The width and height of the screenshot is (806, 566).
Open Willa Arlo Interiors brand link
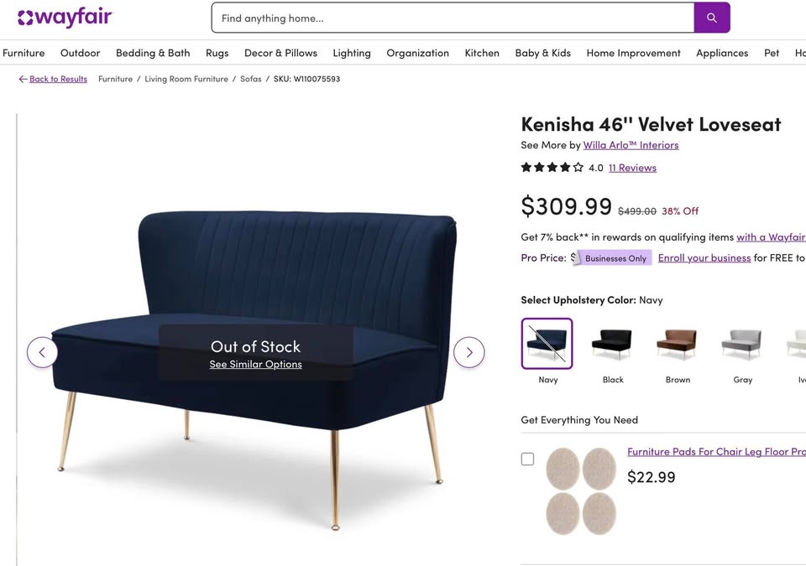click(631, 145)
